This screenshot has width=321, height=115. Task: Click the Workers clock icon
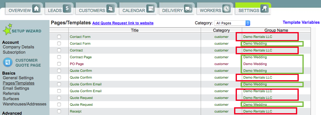227,9
